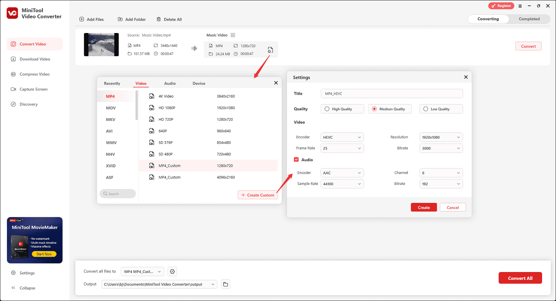The width and height of the screenshot is (556, 301).
Task: Click the Title input field MP4_HEVC
Action: tap(392, 94)
